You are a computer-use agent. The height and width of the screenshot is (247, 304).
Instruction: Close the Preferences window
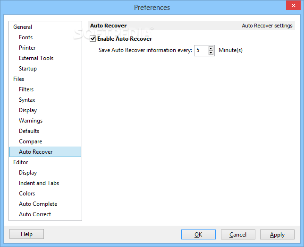(293, 5)
